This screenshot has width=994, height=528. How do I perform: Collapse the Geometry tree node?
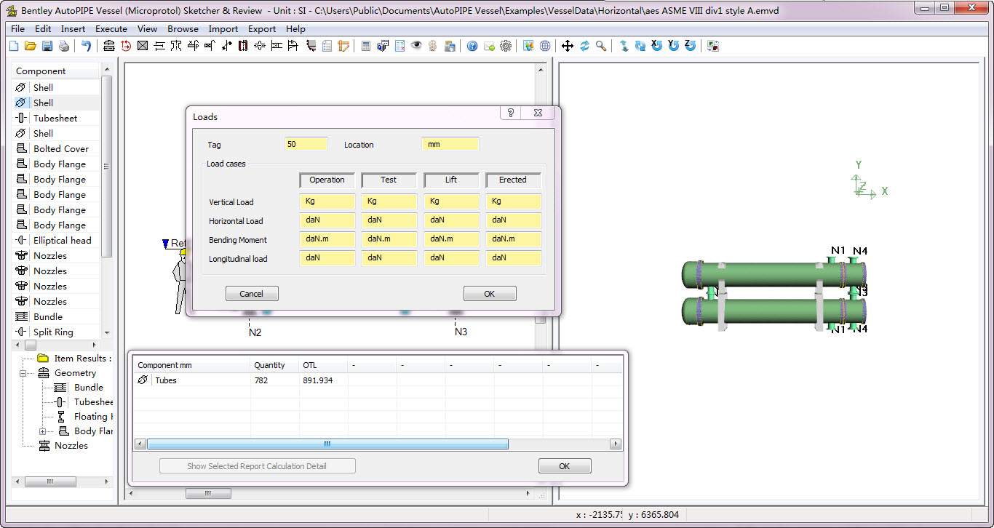pyautogui.click(x=23, y=373)
